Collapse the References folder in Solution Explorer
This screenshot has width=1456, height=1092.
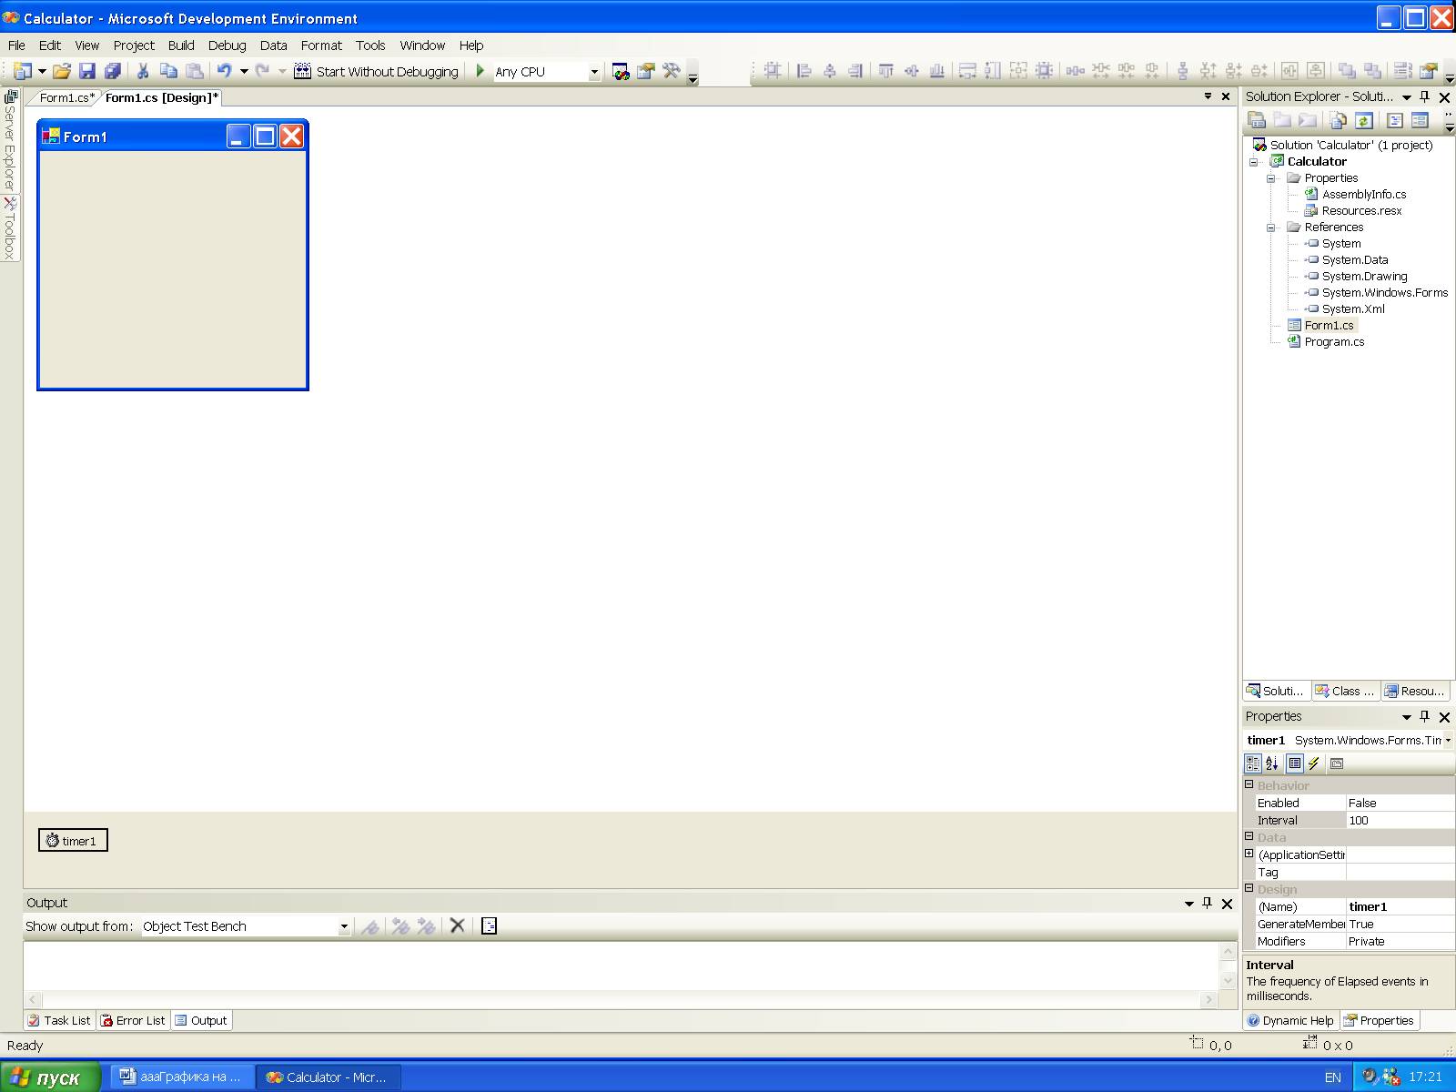pyautogui.click(x=1271, y=227)
